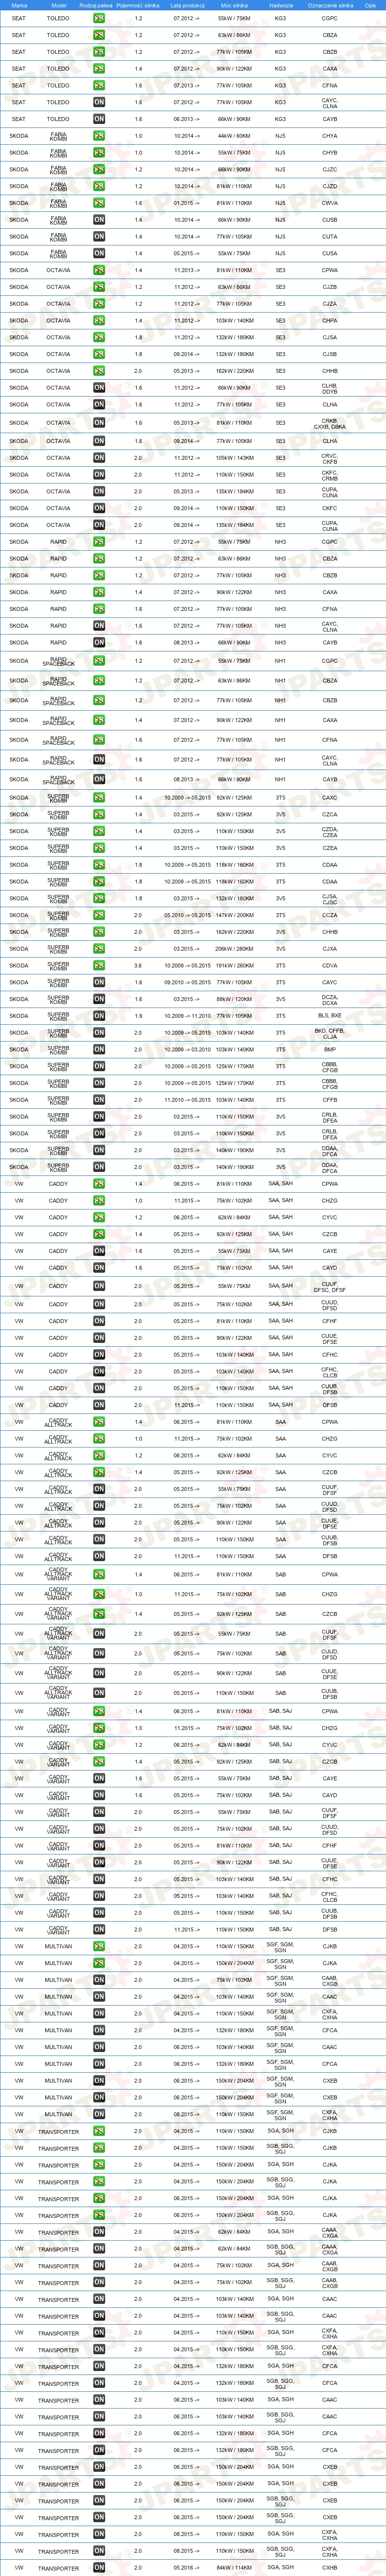The image size is (386, 2576).
Task: Click diesel ON icon in Transporter CXHB 84kW row
Action: pos(99,2568)
